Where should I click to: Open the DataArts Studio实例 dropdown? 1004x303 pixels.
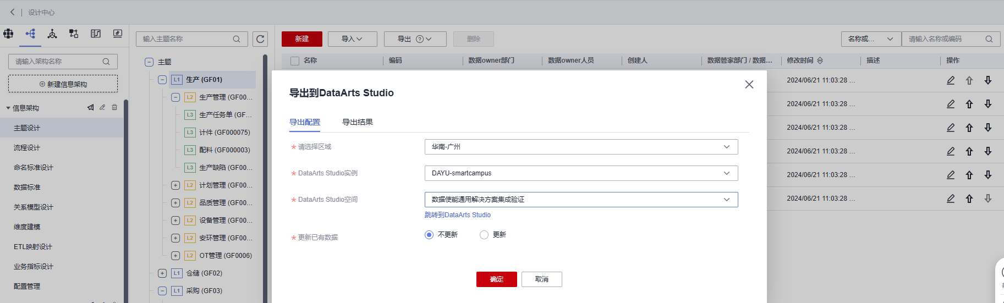coord(581,173)
